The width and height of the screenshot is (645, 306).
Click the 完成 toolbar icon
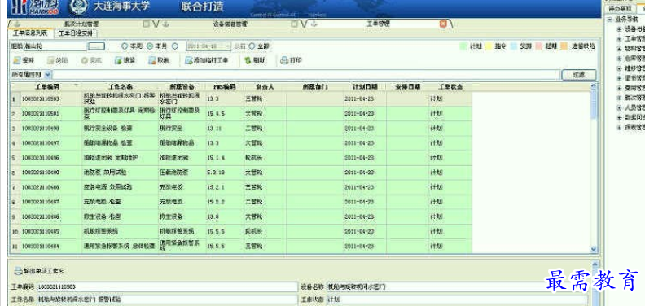85,60
